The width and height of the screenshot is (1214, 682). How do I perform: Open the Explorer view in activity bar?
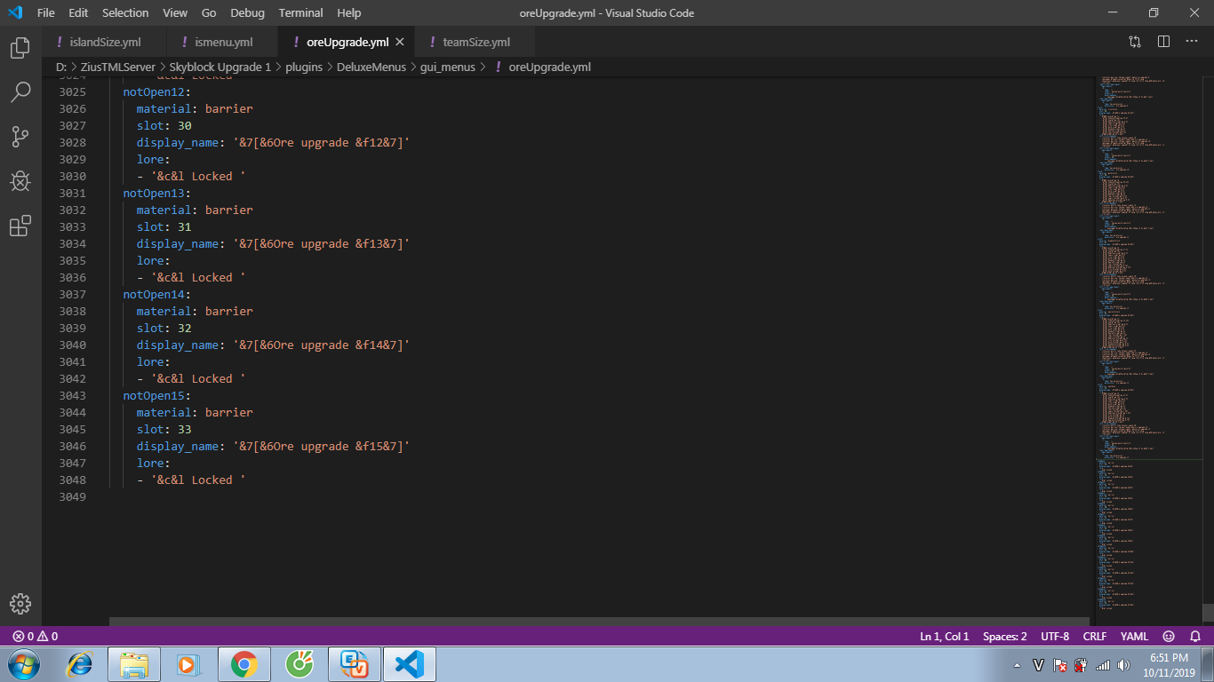[20, 48]
